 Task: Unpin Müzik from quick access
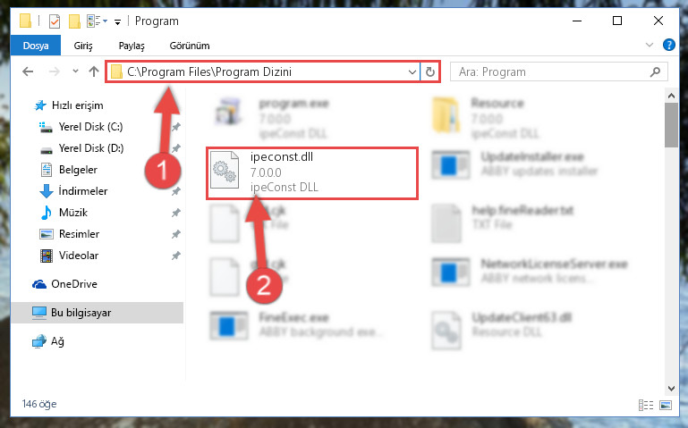point(176,213)
